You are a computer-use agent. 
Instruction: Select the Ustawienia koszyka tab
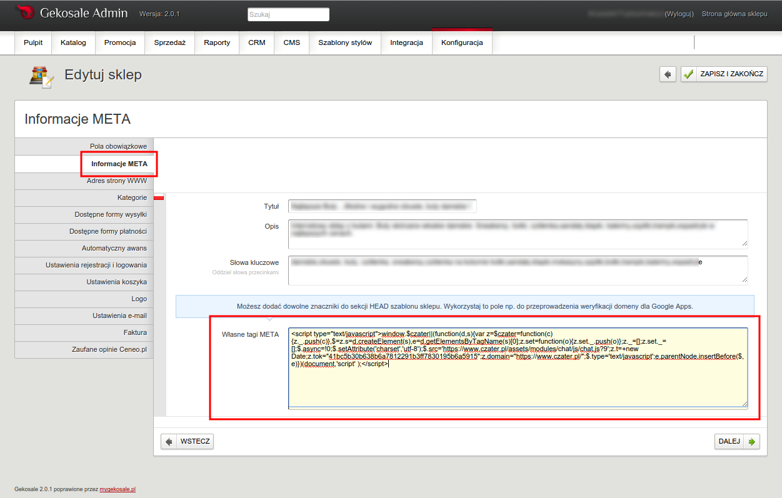(x=84, y=282)
